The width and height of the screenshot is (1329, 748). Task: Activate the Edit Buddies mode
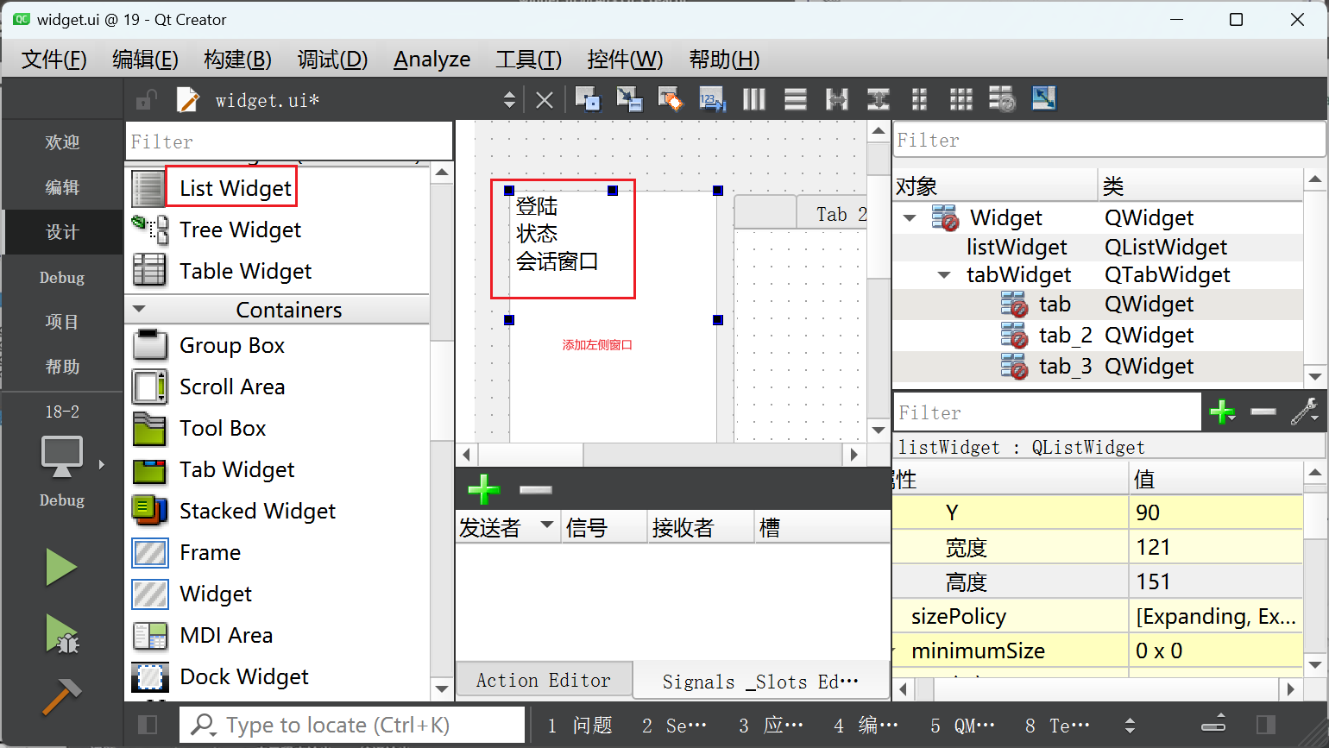pyautogui.click(x=671, y=98)
